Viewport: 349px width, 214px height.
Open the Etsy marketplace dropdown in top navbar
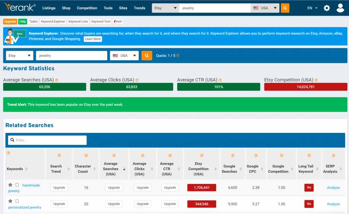click(x=165, y=8)
